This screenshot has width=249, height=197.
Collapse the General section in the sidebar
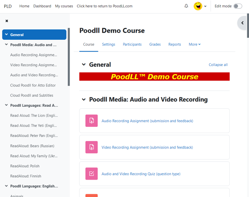click(7, 35)
